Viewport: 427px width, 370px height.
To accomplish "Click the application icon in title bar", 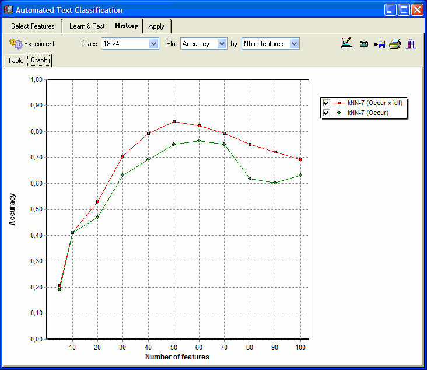I will click(8, 10).
